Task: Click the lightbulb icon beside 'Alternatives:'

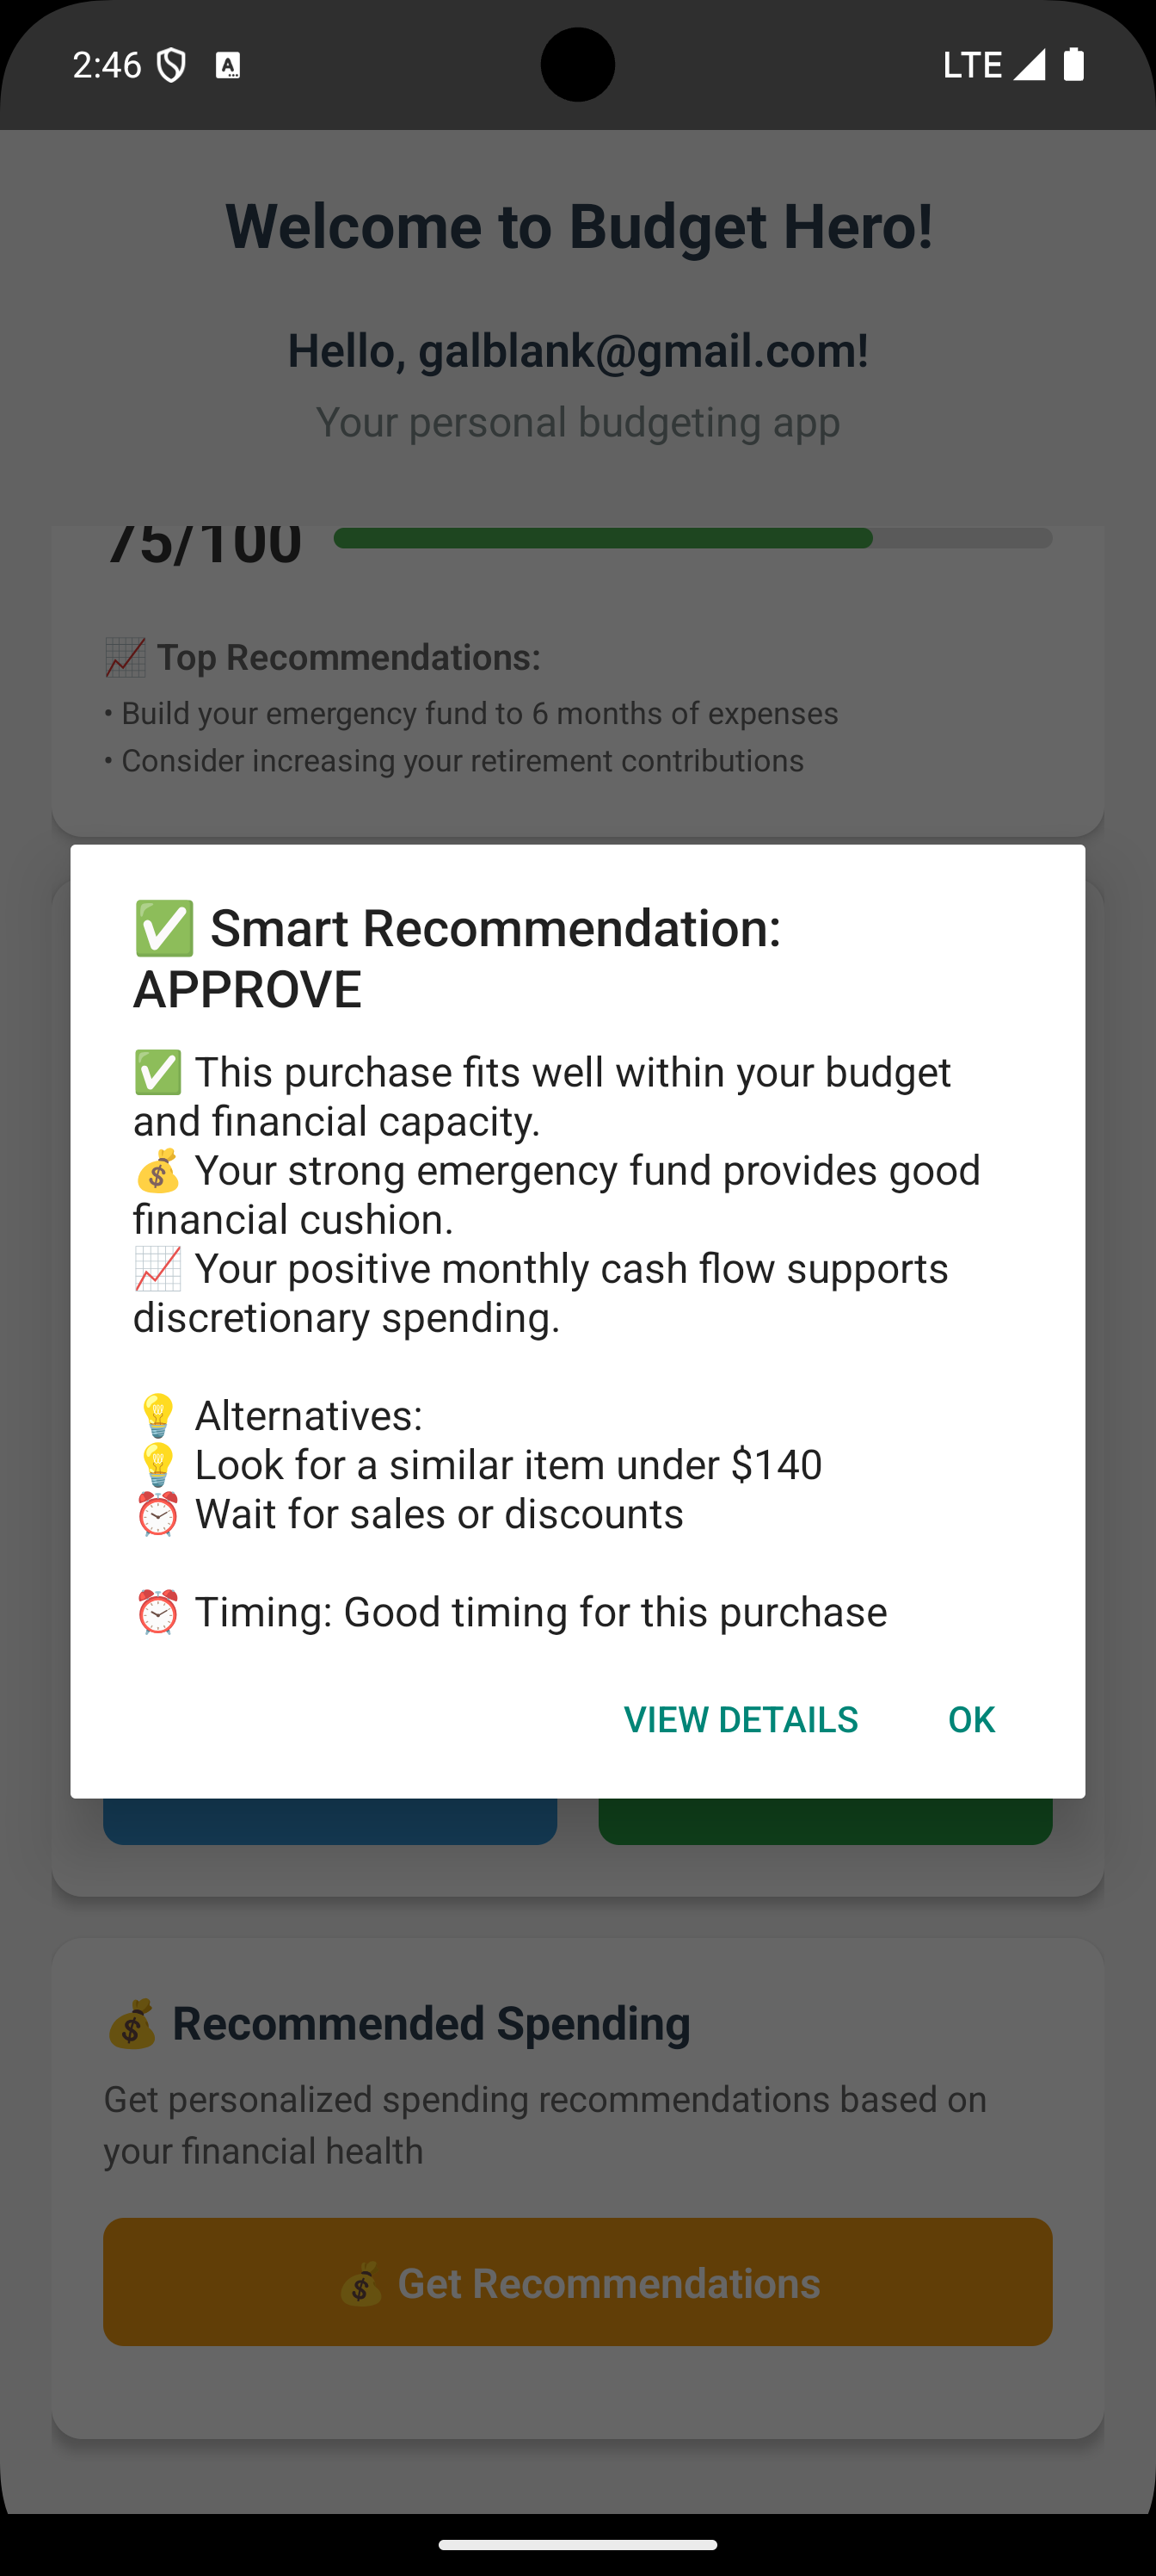Action: (158, 1416)
